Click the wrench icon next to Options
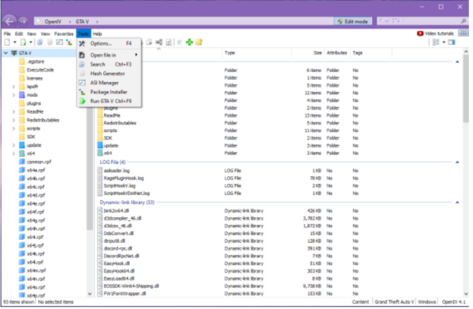The height and width of the screenshot is (309, 473). tap(82, 44)
